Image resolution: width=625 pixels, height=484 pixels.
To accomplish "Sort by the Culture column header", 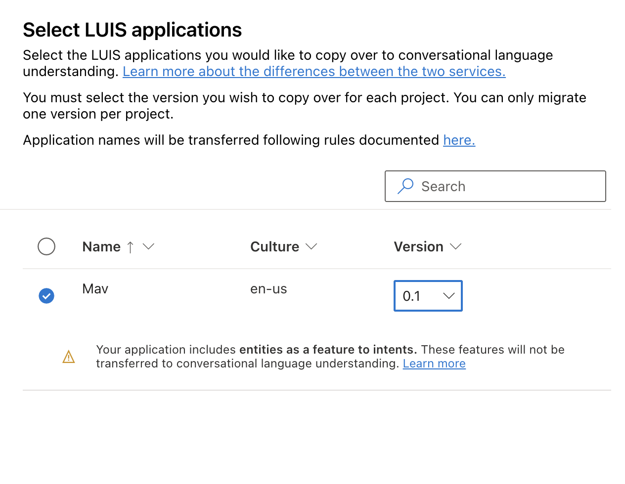I will (x=274, y=246).
